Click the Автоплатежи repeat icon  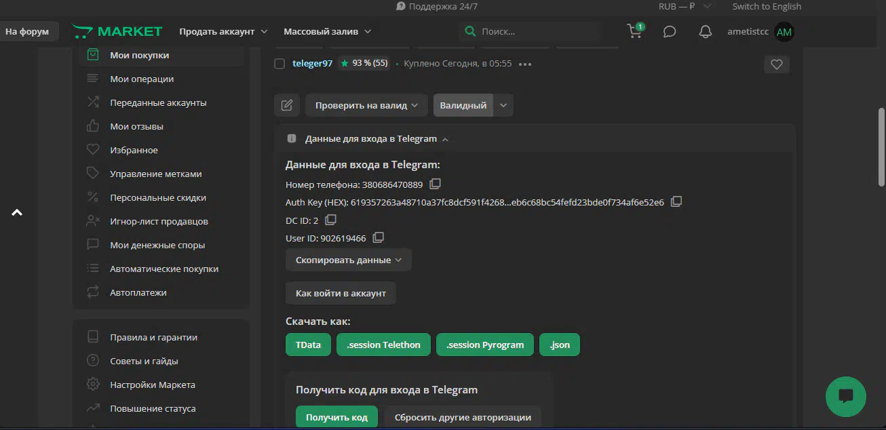pos(93,292)
